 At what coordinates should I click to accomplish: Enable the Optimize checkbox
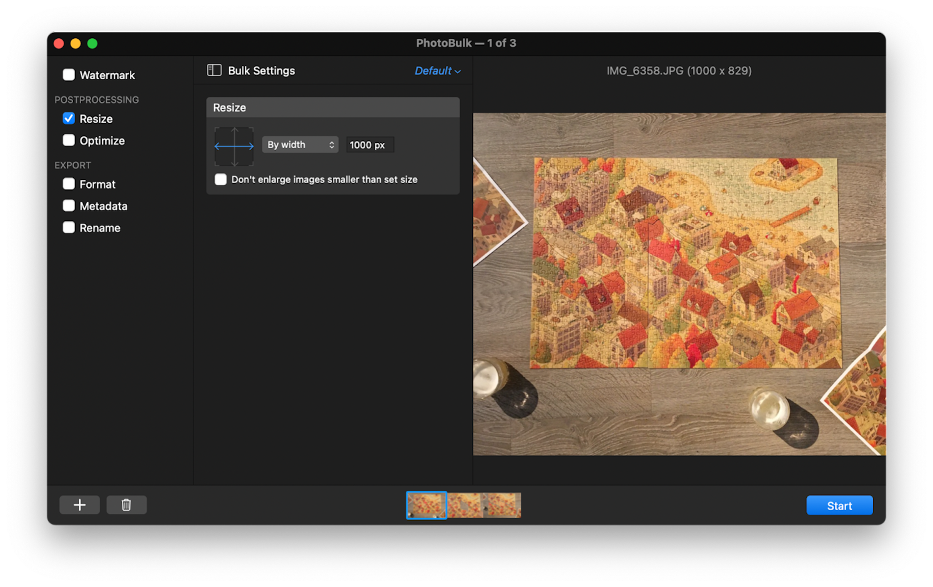coord(69,141)
